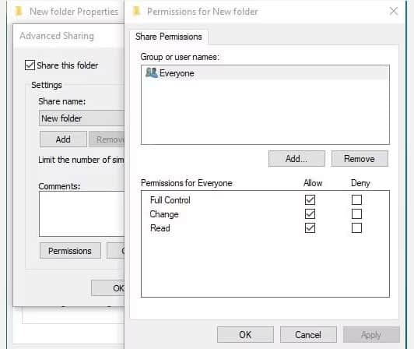This screenshot has height=349, width=414.
Task: Check the Deny box for Change
Action: pos(356,214)
